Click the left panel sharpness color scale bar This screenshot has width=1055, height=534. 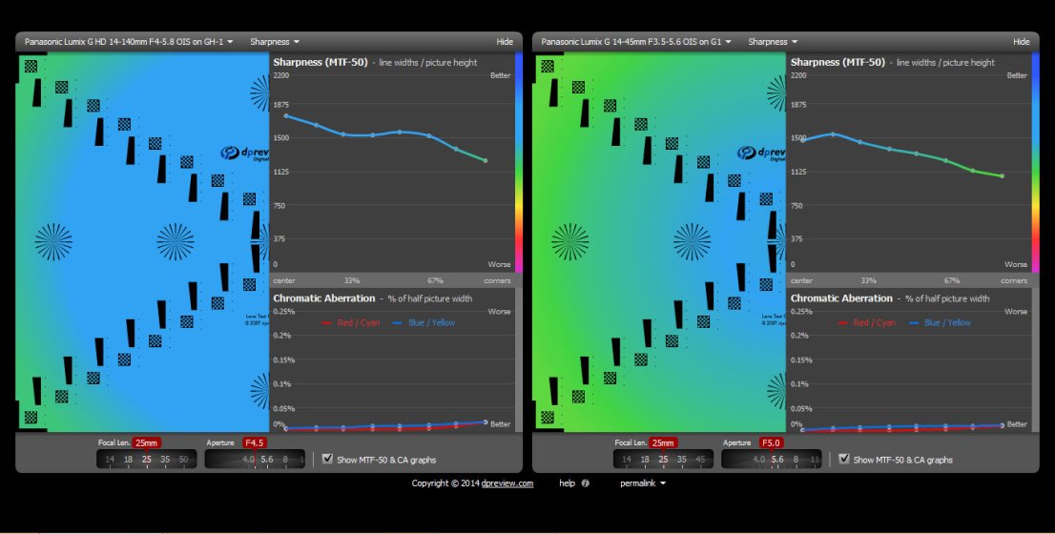tap(519, 162)
